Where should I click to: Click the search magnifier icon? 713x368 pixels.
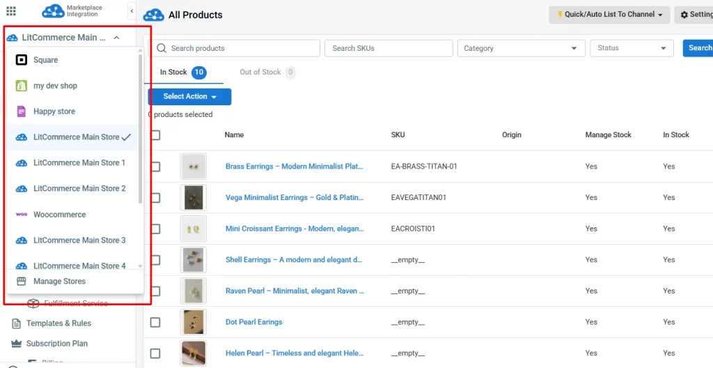(x=161, y=48)
